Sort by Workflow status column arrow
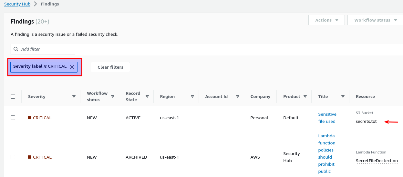Image resolution: width=403 pixels, height=177 pixels. 113,96
